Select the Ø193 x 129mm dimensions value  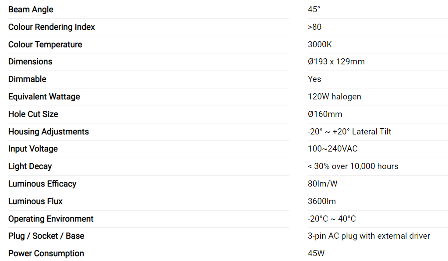(x=336, y=62)
